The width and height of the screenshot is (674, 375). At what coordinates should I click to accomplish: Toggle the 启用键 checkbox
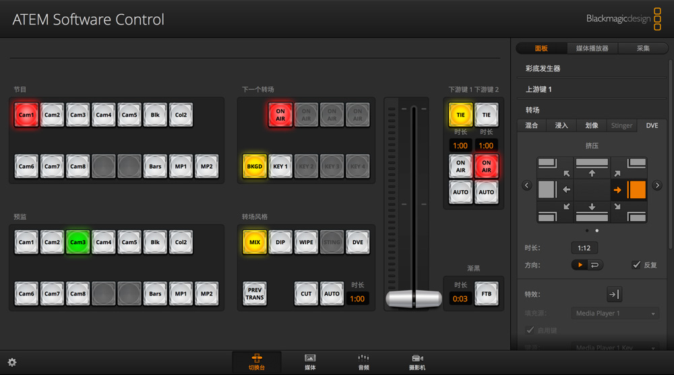(530, 330)
